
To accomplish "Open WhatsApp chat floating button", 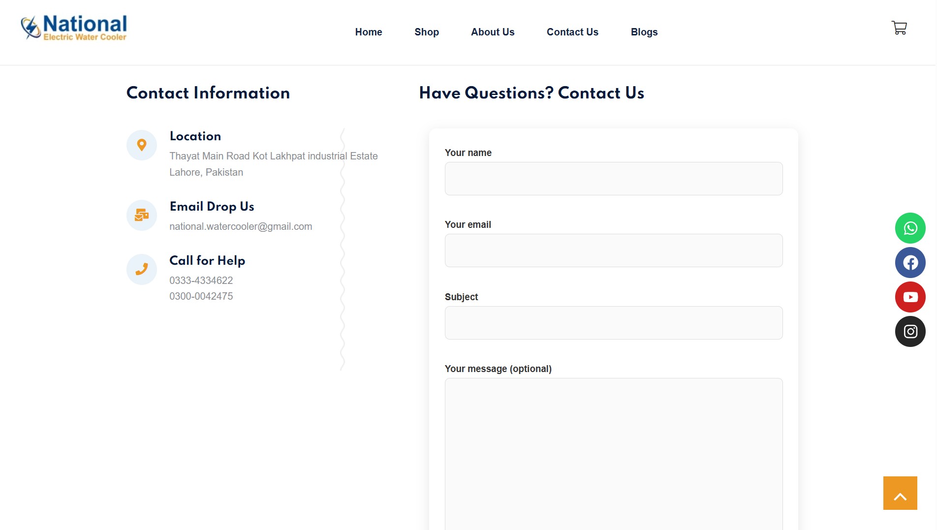I will click(910, 228).
